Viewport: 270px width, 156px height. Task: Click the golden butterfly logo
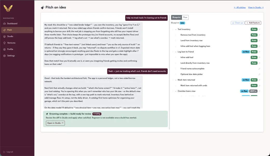click(8, 8)
